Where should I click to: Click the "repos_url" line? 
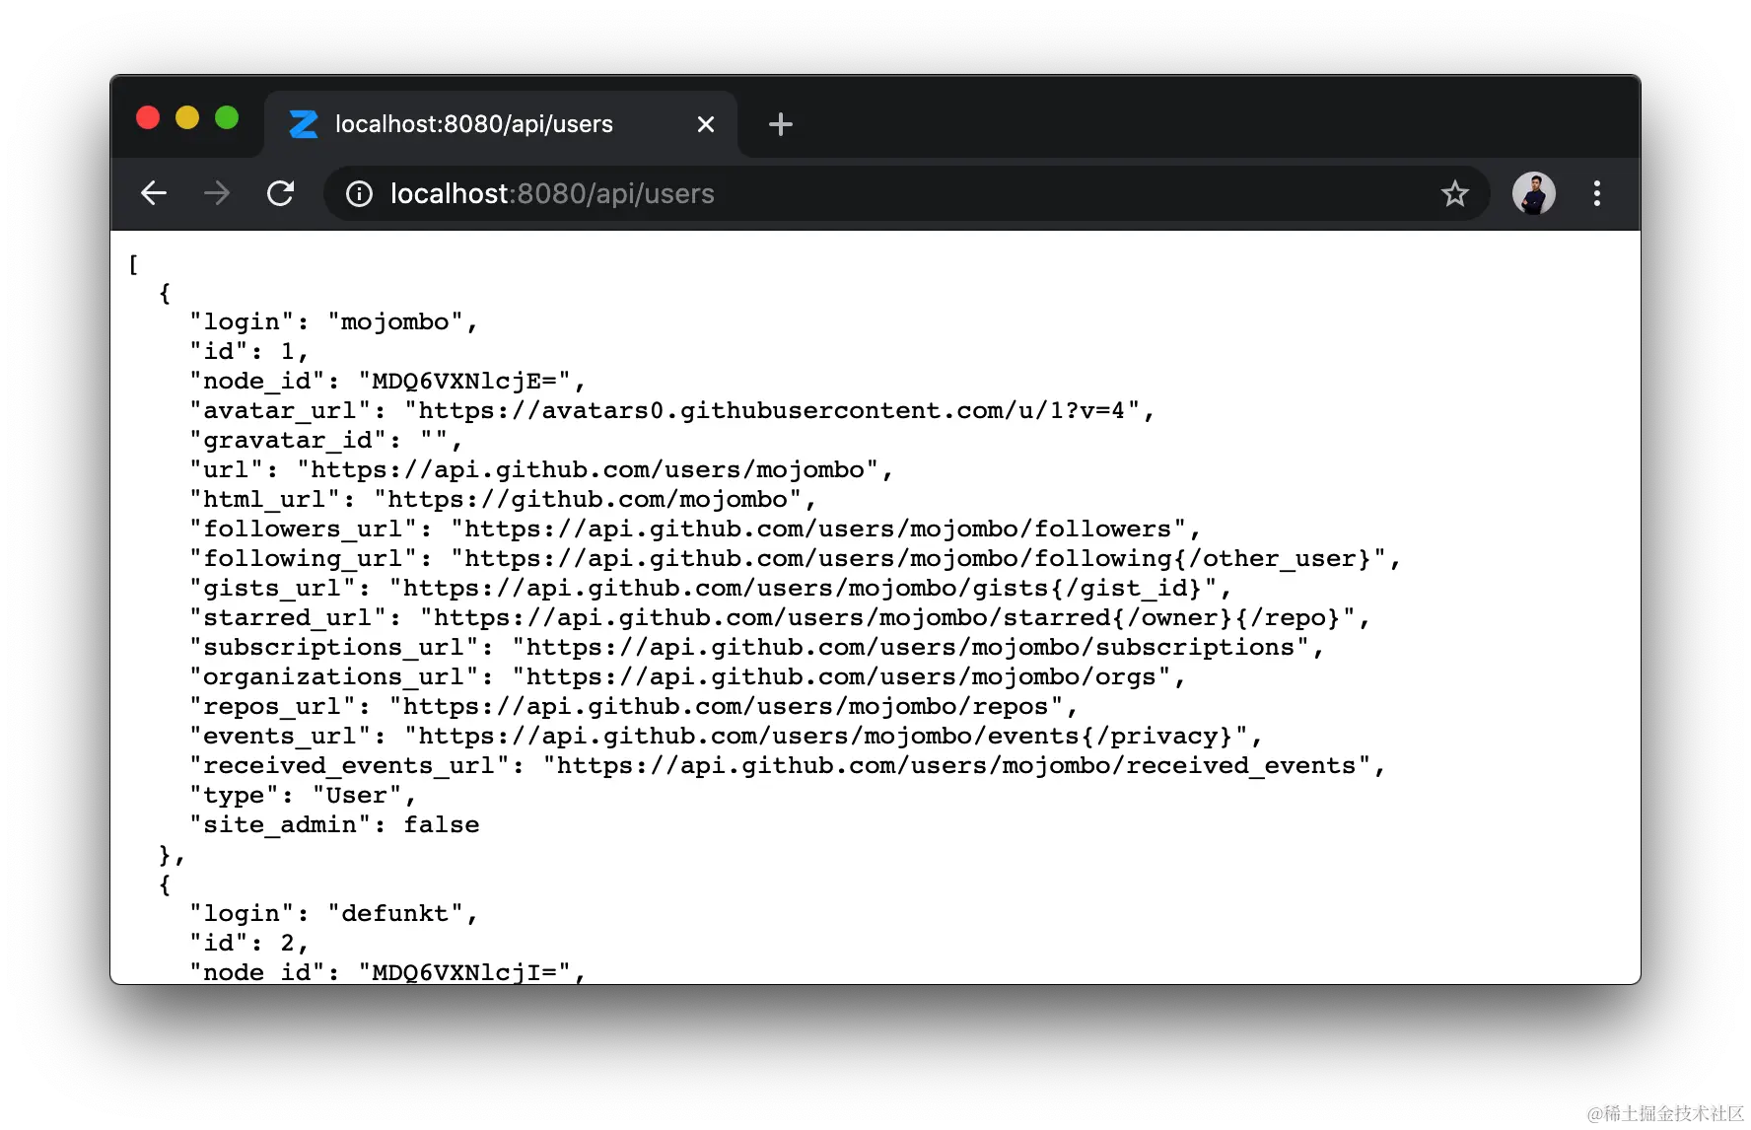click(634, 707)
